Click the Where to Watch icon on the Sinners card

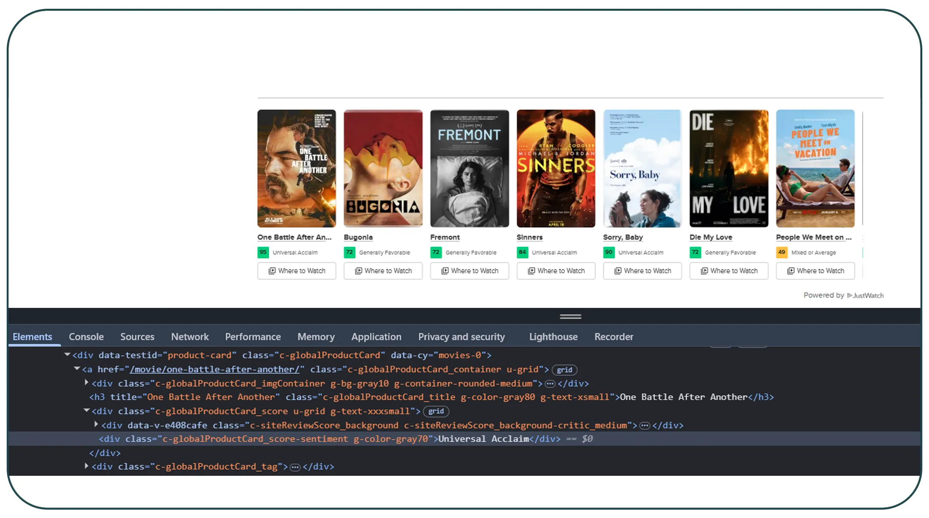click(531, 271)
